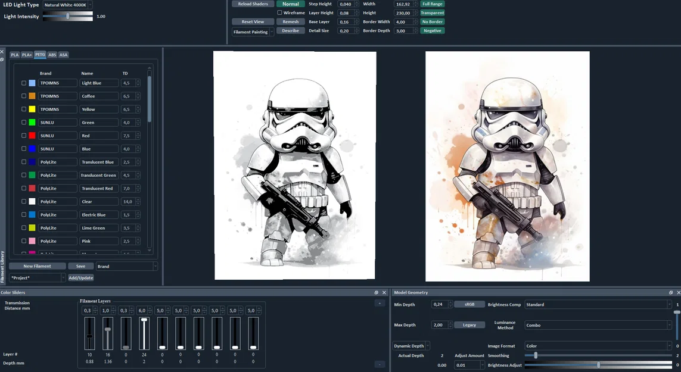Image resolution: width=681 pixels, height=372 pixels.
Task: Tick the SUNLU Green checkbox
Action: (24, 123)
